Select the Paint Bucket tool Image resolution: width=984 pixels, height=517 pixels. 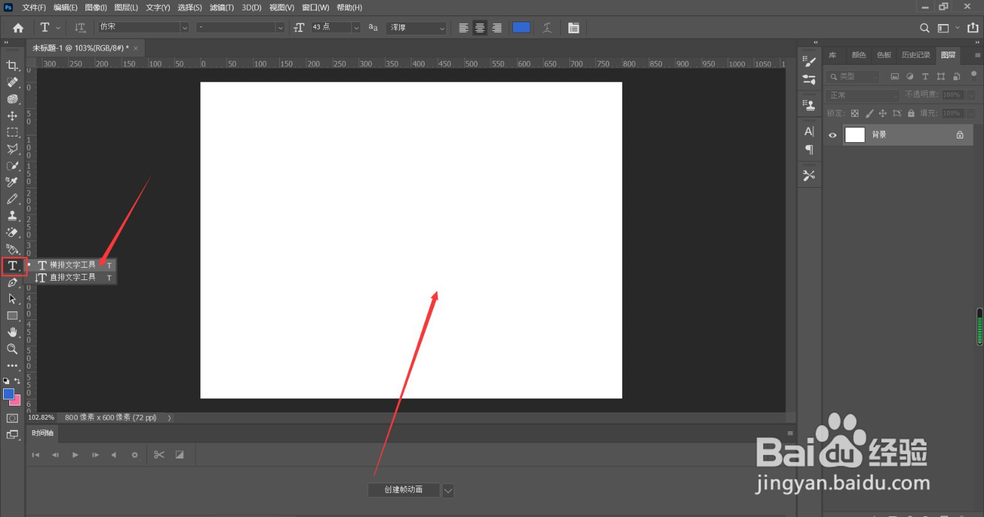point(12,249)
